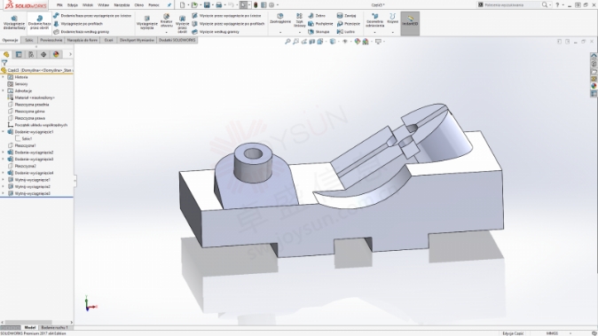This screenshot has height=336, width=598.
Task: Switch to the Szkic tab
Action: point(29,40)
